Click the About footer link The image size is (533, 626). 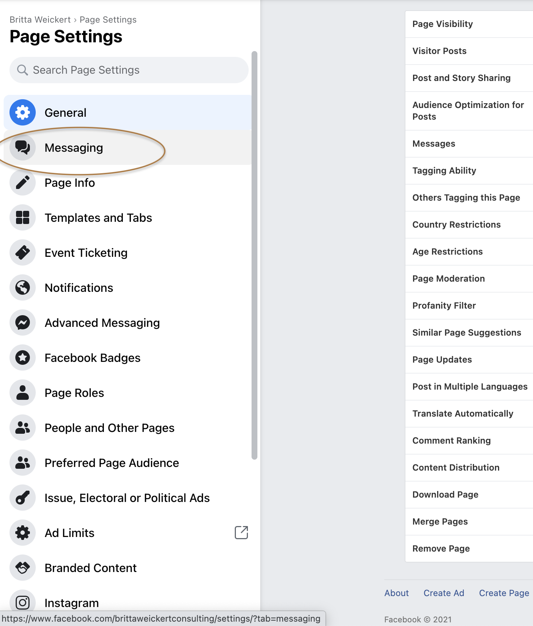coord(397,593)
